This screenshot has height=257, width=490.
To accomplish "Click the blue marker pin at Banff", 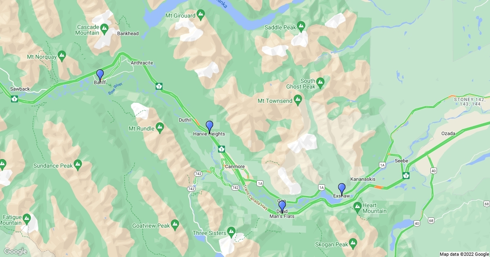I will (x=100, y=75).
